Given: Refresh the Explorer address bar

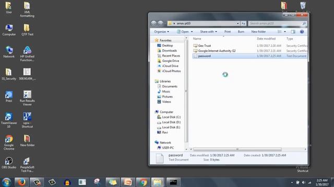Looking at the screenshot, I should [x=243, y=23].
